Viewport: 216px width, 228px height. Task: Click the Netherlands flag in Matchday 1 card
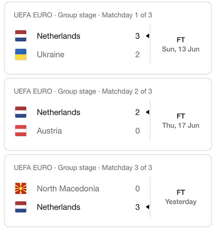(x=21, y=36)
